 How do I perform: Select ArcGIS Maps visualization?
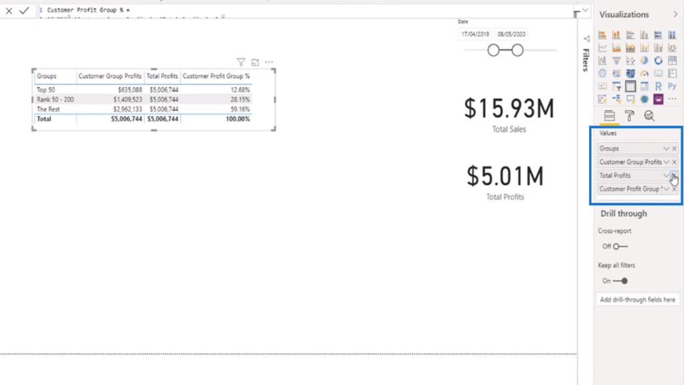tap(645, 99)
